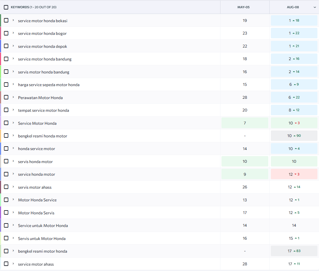Open the AUG-08 column dropdown arrow
Viewport: 319px width, 271px height.
pyautogui.click(x=314, y=7)
